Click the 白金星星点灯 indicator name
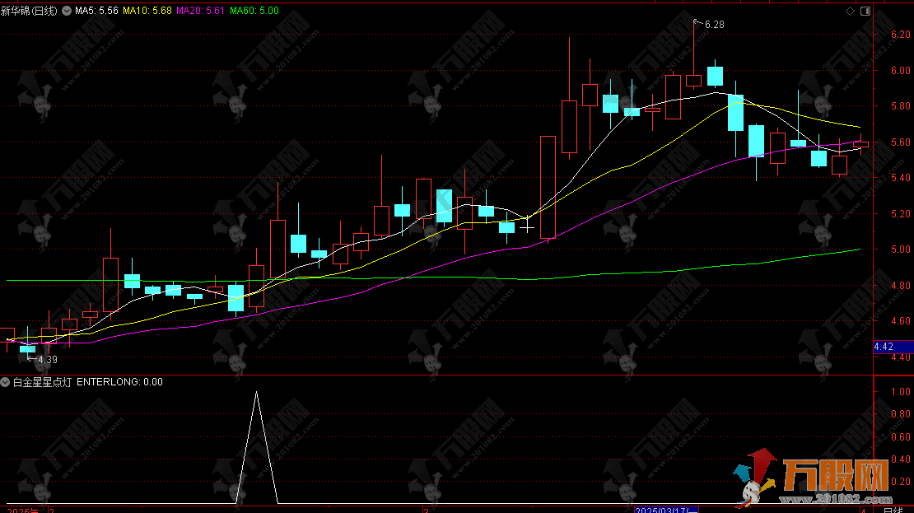Image resolution: width=914 pixels, height=513 pixels. coord(42,382)
